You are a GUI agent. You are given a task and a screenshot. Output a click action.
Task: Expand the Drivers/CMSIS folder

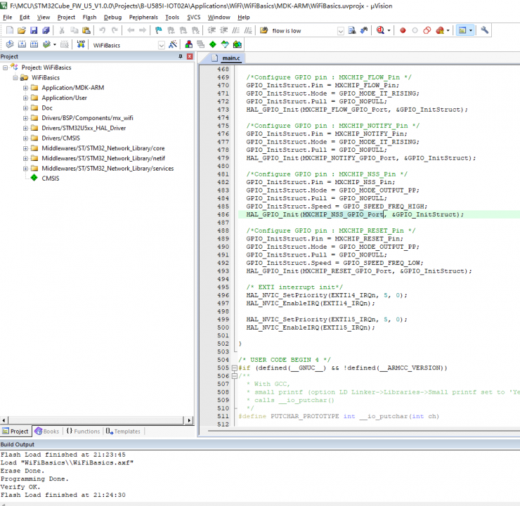[x=25, y=138]
